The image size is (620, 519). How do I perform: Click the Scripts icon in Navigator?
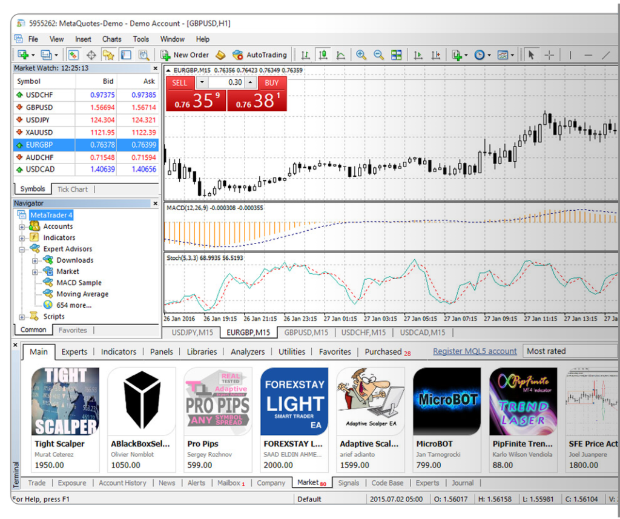click(x=35, y=316)
